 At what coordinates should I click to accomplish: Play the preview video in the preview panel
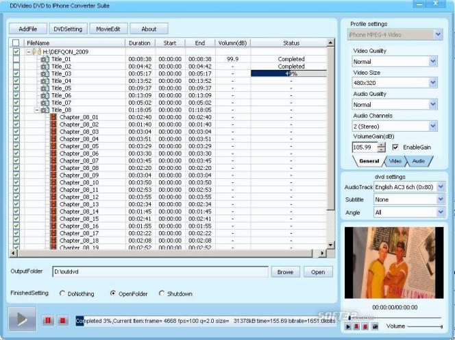348,327
